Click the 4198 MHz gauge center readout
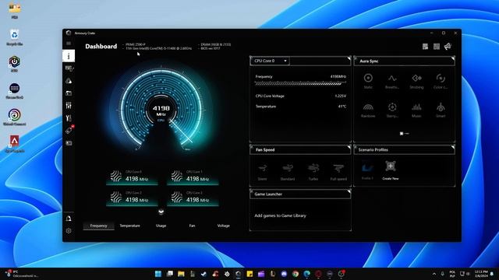This screenshot has width=499, height=280. coord(161,110)
